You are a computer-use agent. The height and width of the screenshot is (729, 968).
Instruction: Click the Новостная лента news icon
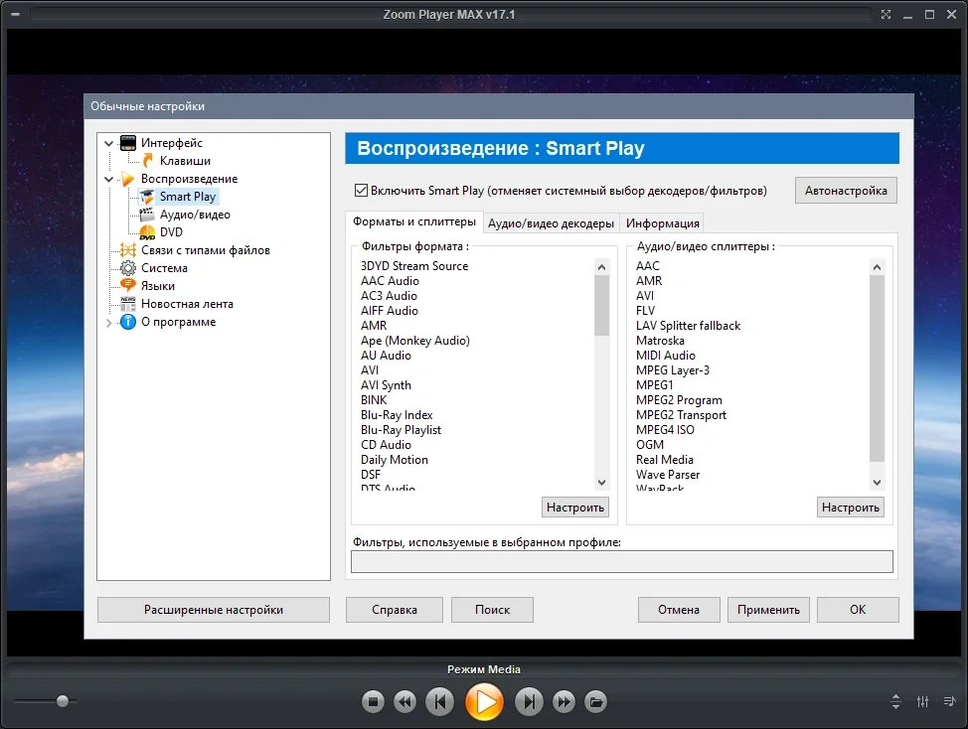coord(128,304)
